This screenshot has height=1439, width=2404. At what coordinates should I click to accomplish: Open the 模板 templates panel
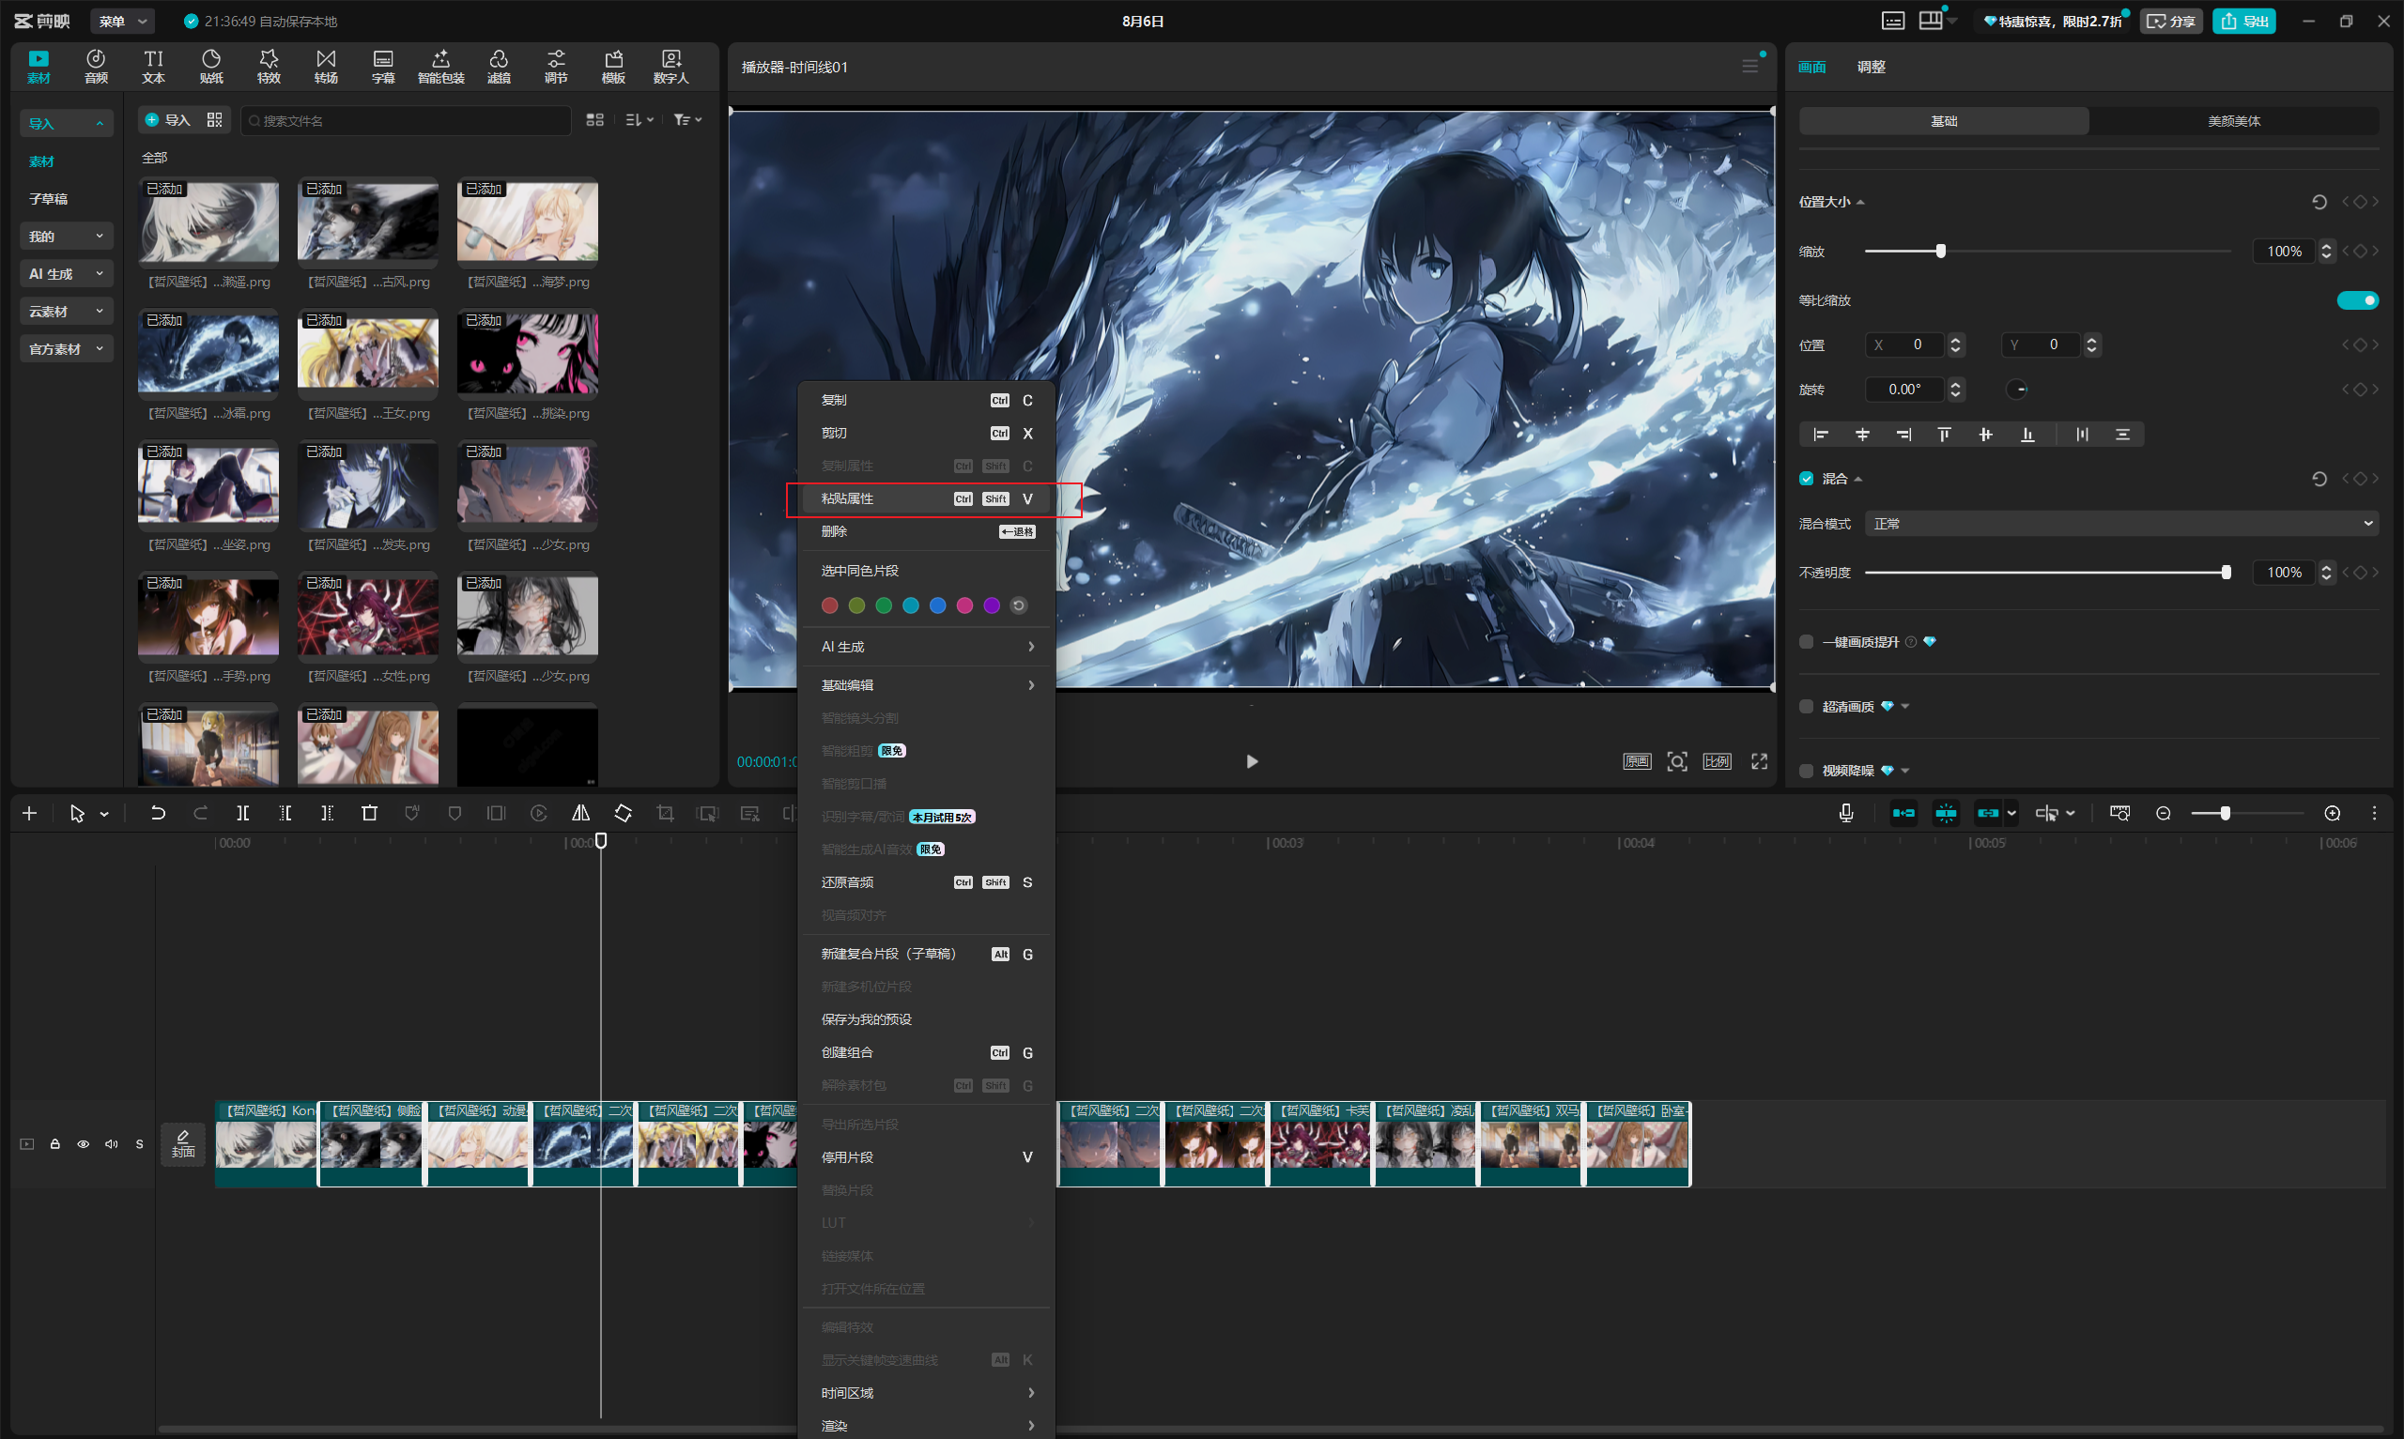[614, 66]
